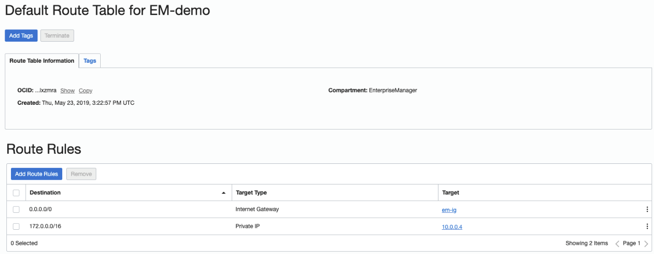Select the 0.0.0.0/0 route rule checkbox
This screenshot has height=254, width=654.
pyautogui.click(x=16, y=210)
